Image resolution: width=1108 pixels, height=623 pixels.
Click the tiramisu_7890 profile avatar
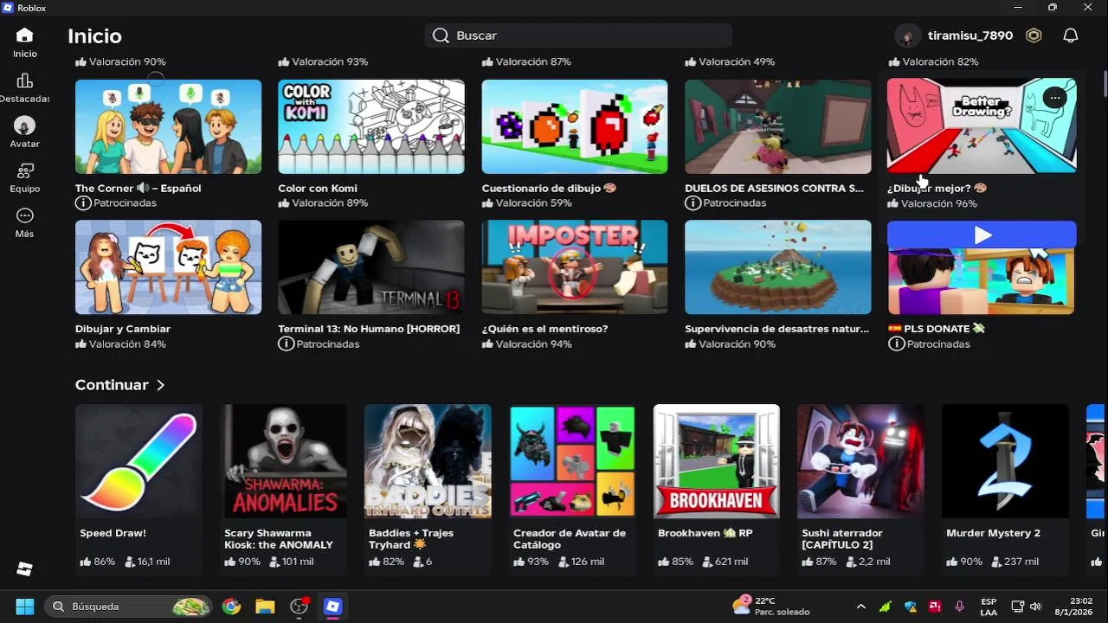pyautogui.click(x=907, y=35)
